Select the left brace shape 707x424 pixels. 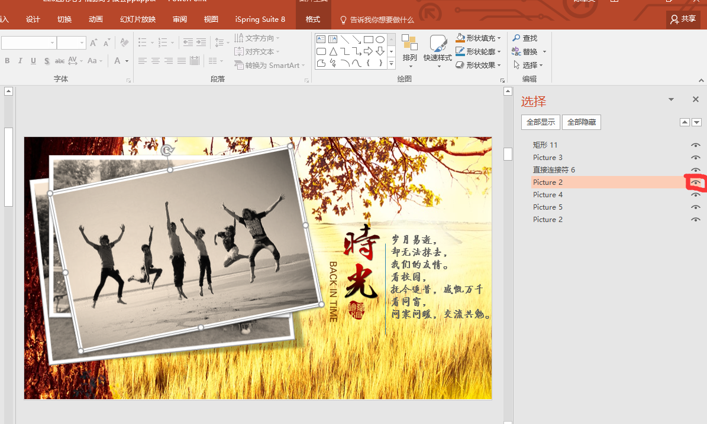pyautogui.click(x=369, y=63)
